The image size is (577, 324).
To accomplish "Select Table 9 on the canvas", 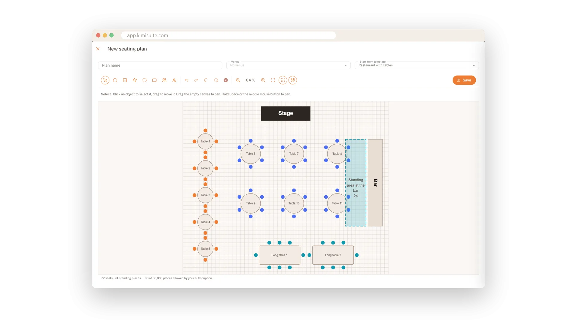I will (251, 203).
